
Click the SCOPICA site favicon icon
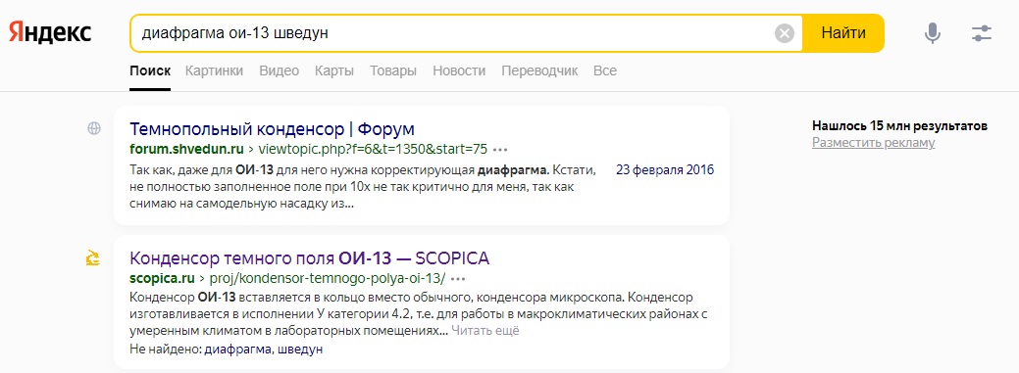pyautogui.click(x=93, y=258)
